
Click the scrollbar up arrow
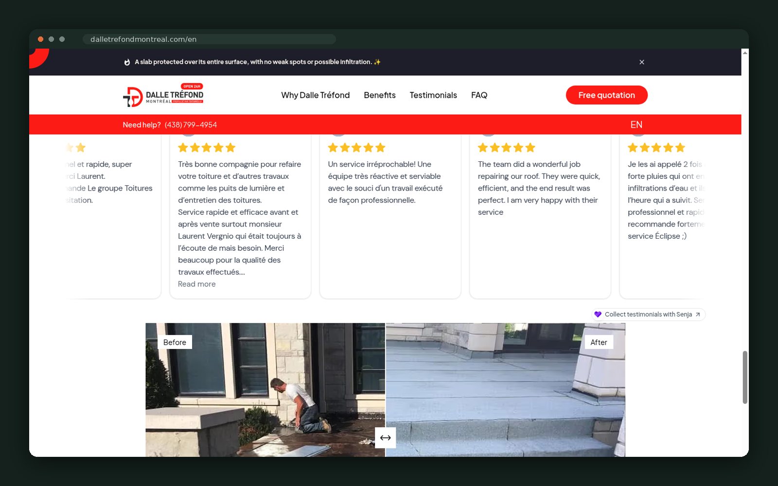[x=745, y=52]
